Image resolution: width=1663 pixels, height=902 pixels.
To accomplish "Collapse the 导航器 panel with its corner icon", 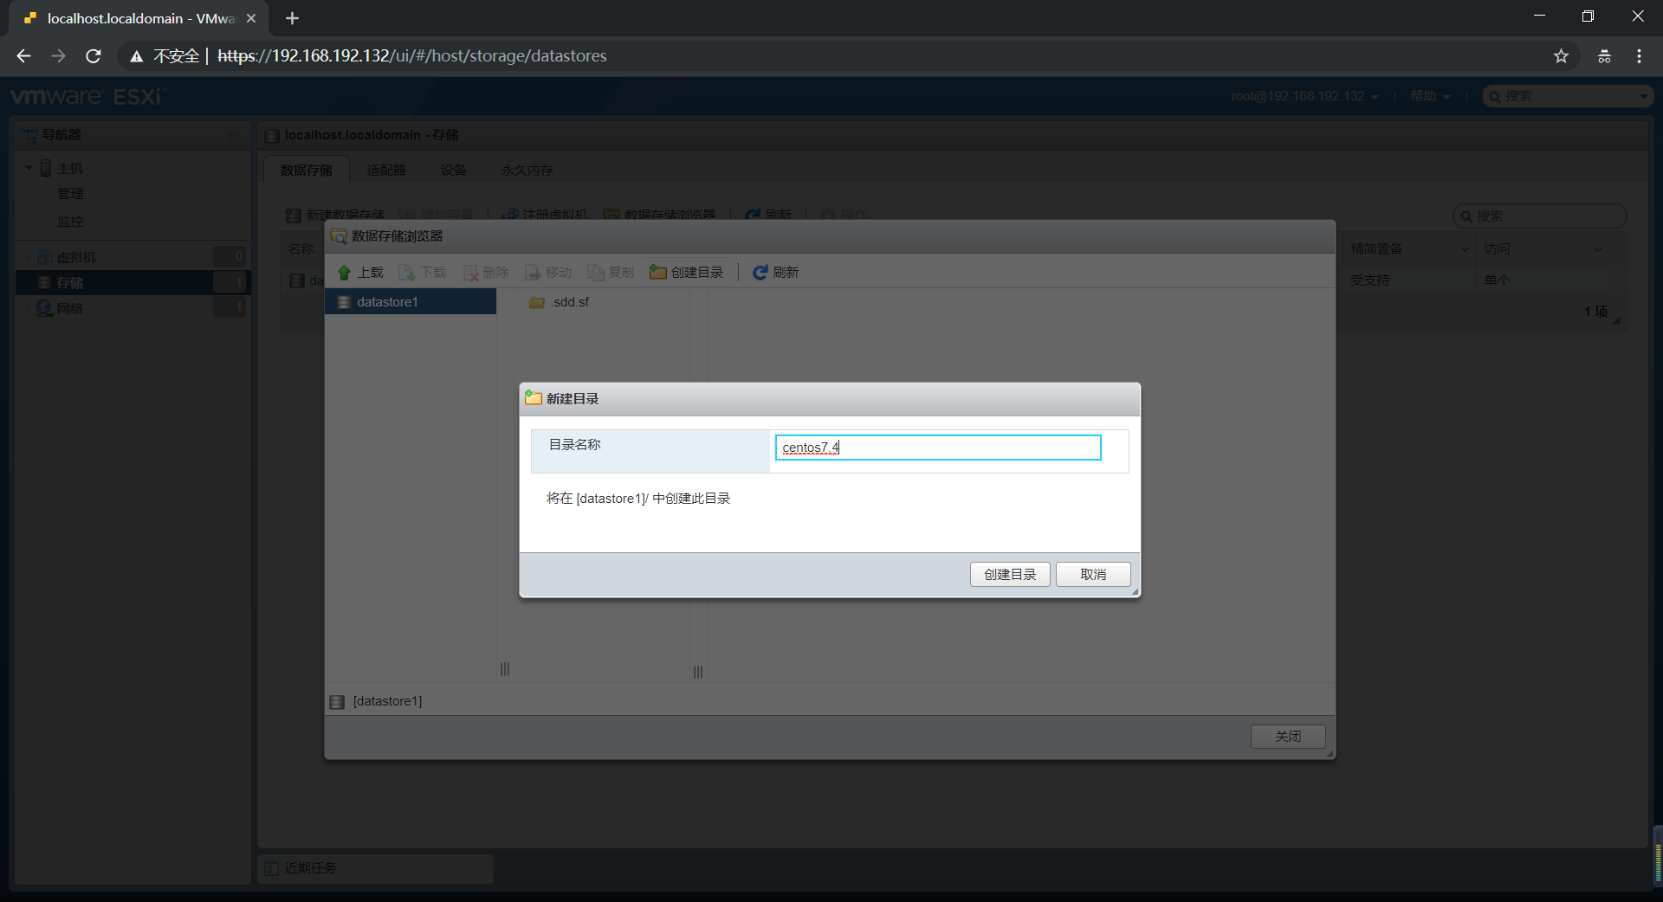I will (x=235, y=136).
